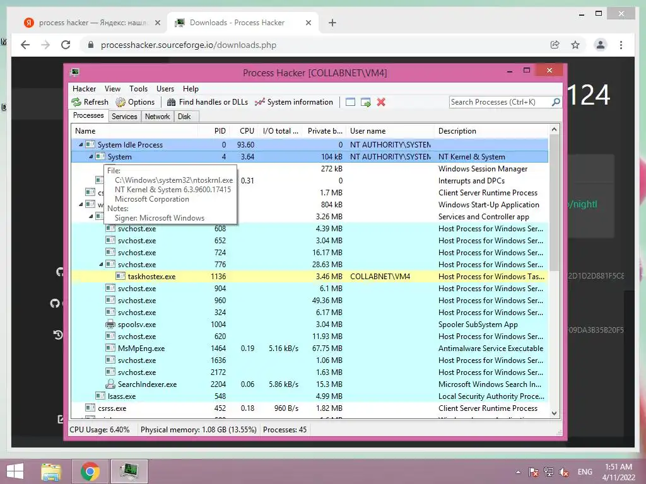Click Find window and thread icon

(365, 102)
